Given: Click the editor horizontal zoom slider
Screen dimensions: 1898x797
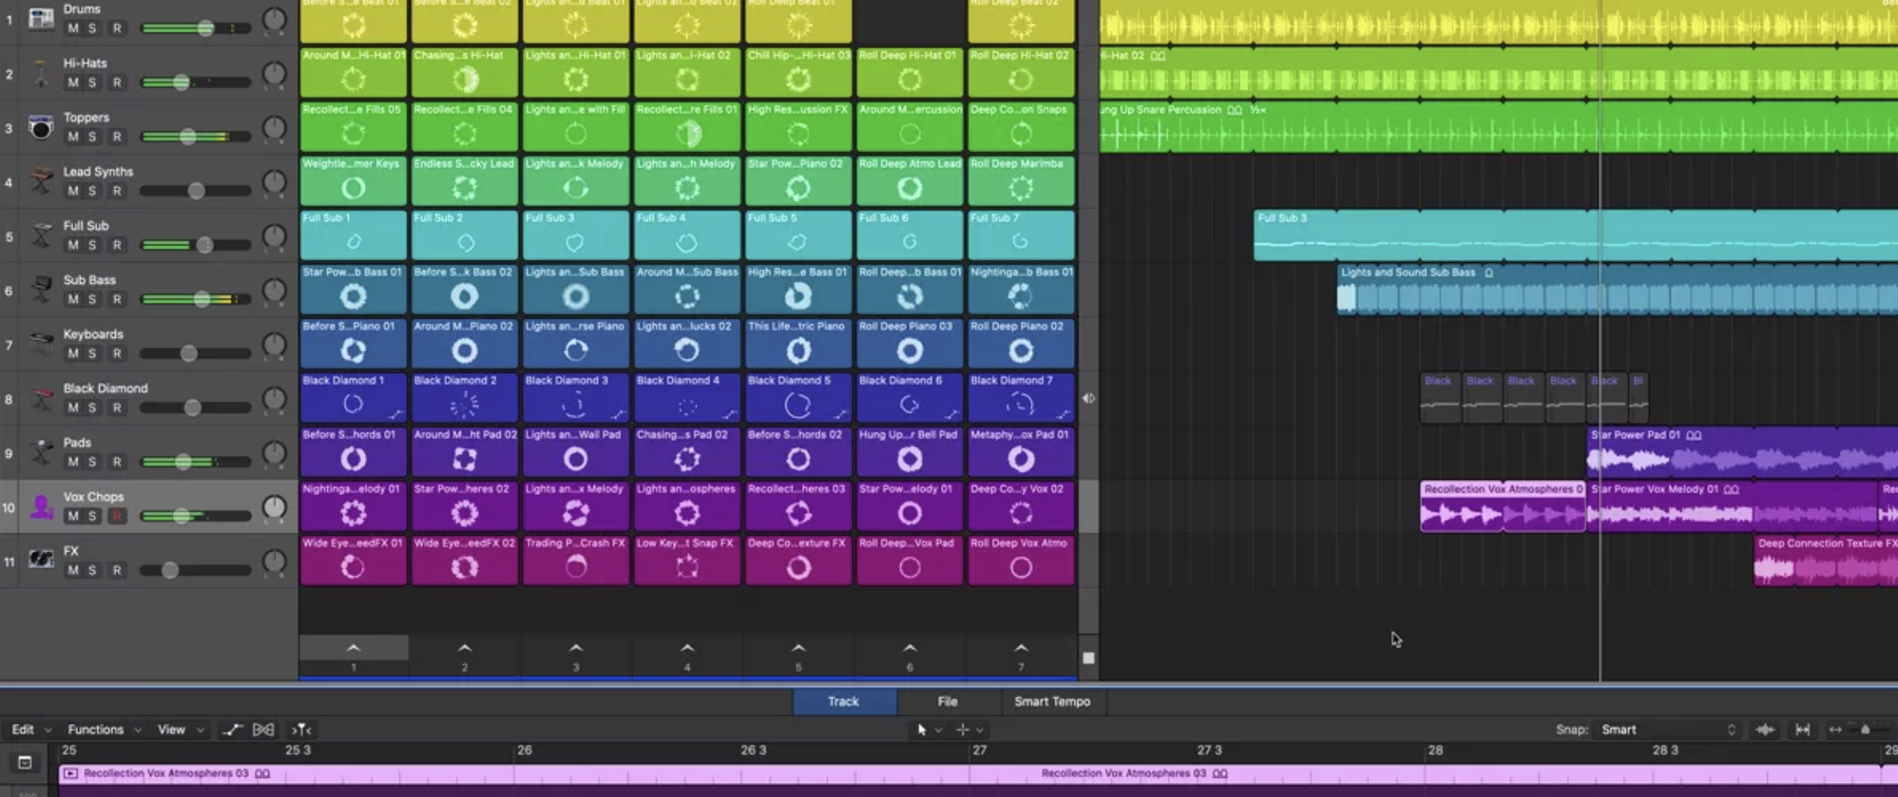Looking at the screenshot, I should (x=1866, y=730).
